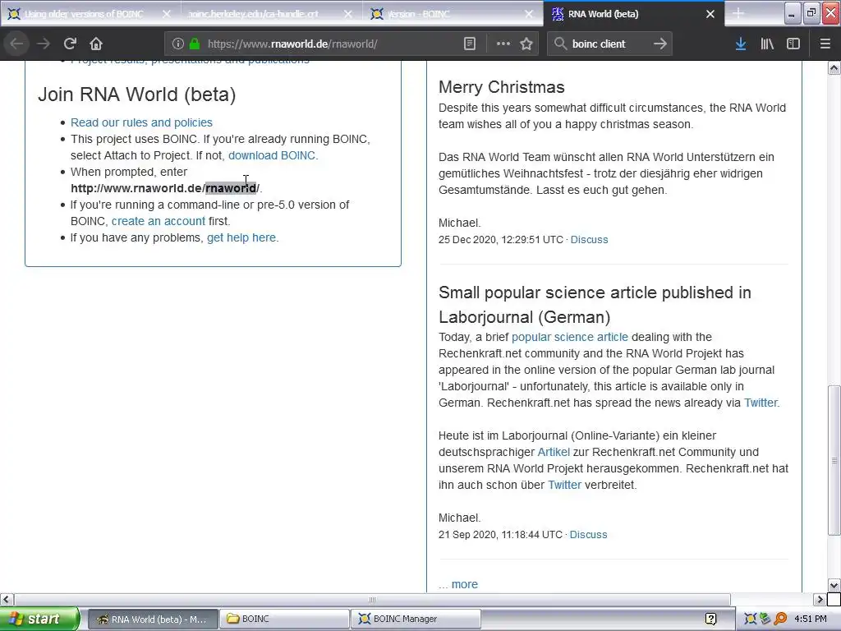Open Twitter link after 'news already via'
This screenshot has height=631, width=841.
(x=761, y=403)
